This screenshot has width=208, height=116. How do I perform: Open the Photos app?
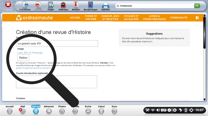click(x=62, y=110)
